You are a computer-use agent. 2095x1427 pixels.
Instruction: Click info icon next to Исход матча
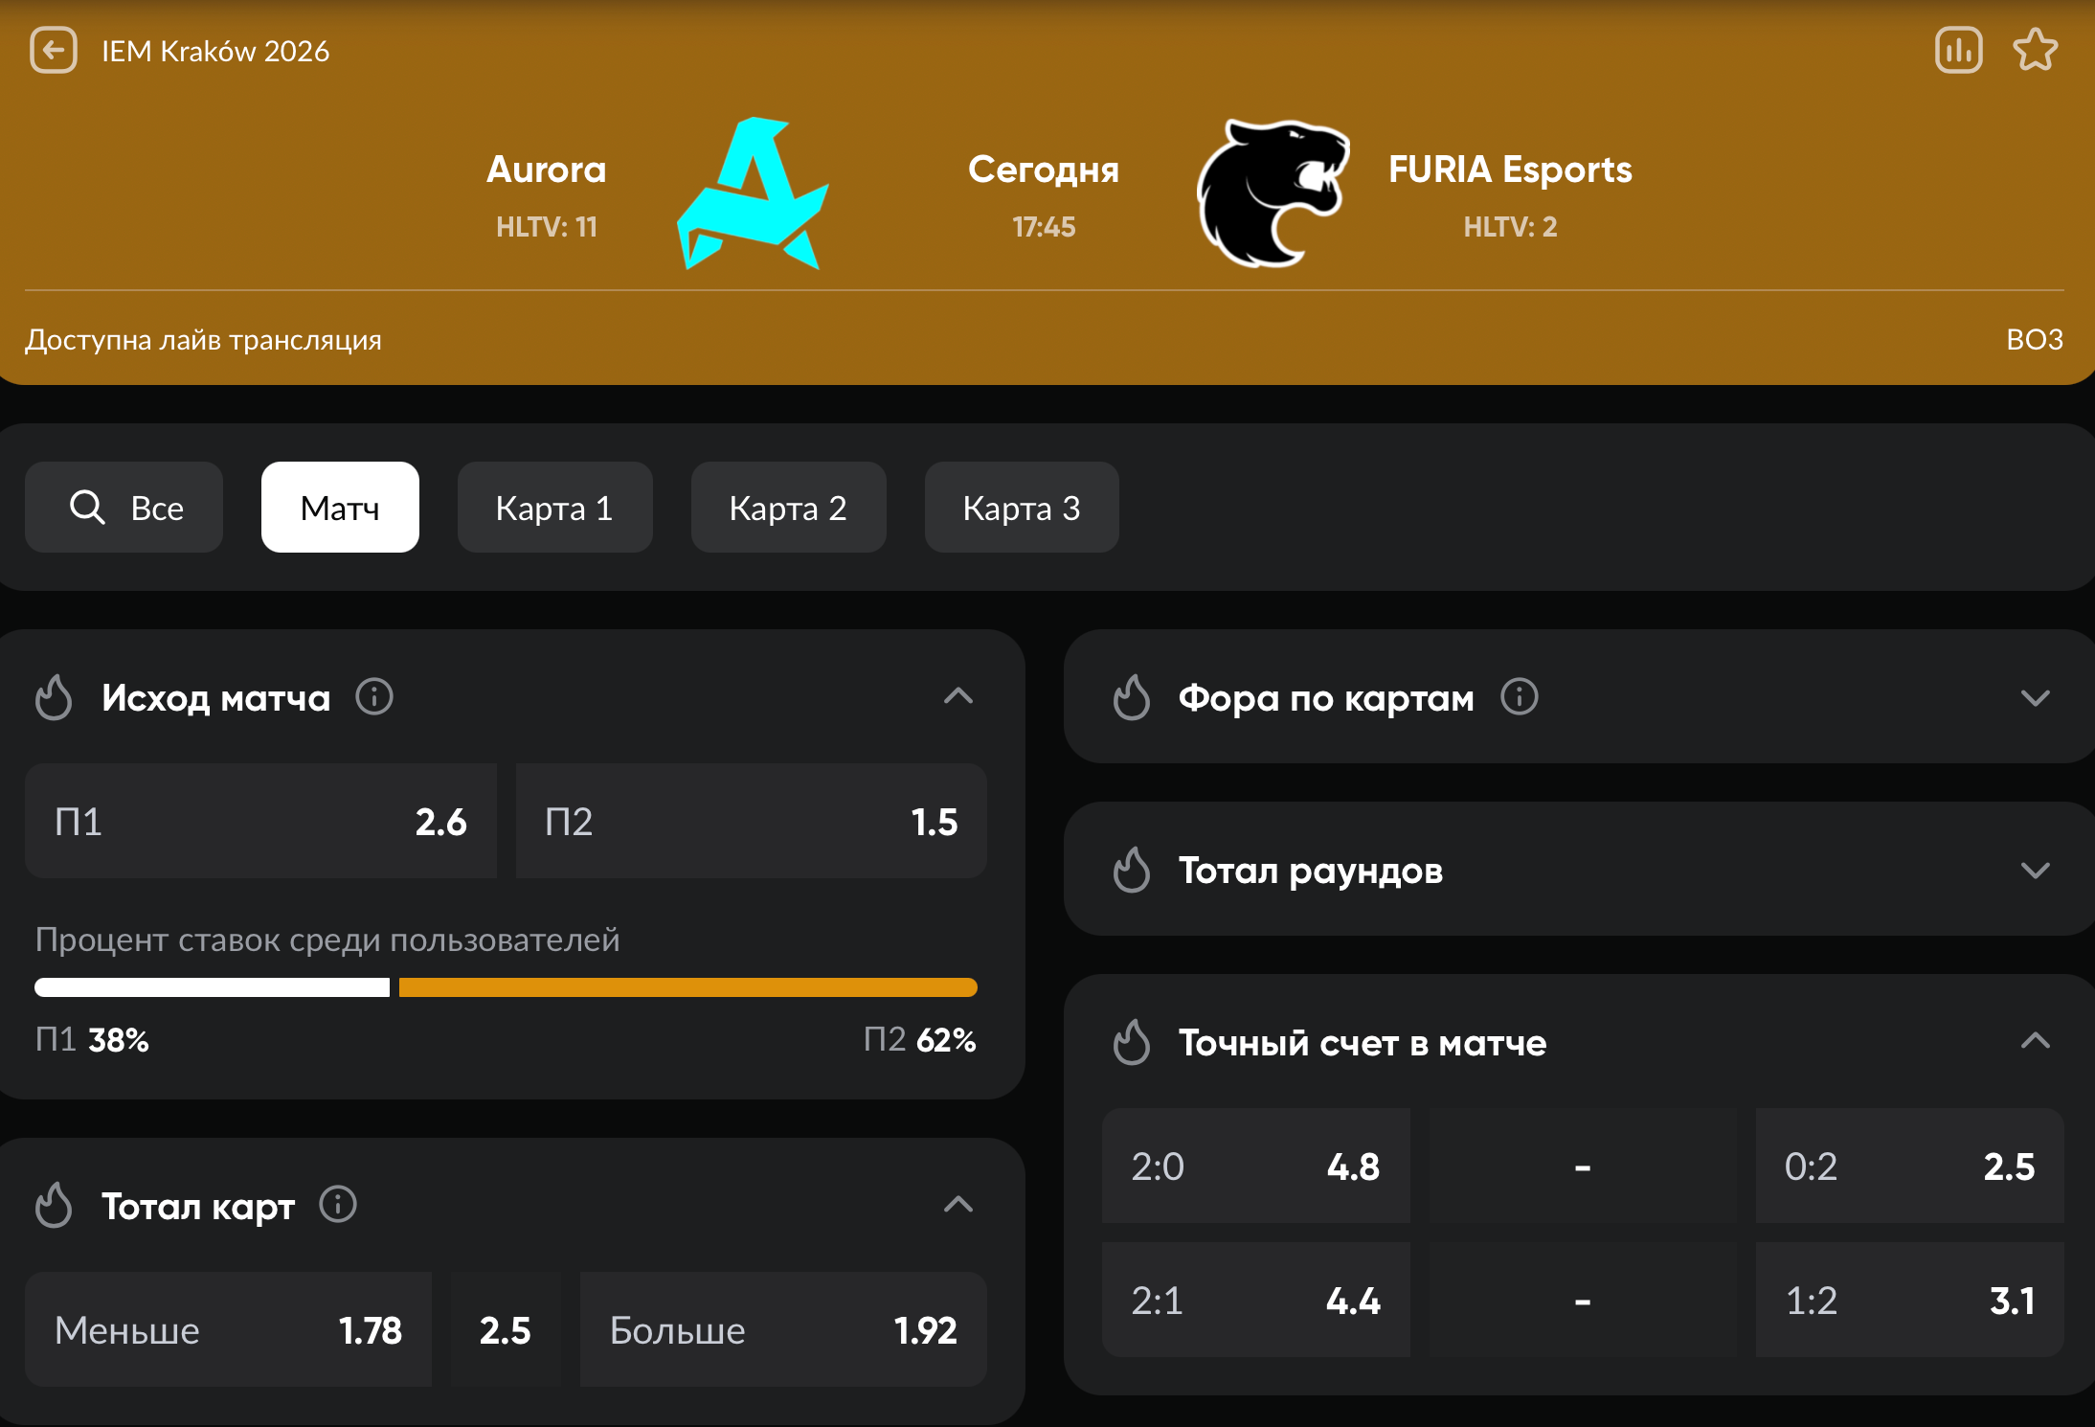coord(374,697)
